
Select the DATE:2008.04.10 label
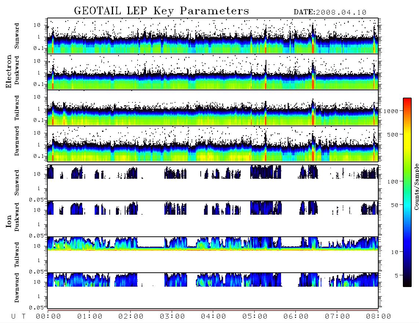pyautogui.click(x=330, y=12)
